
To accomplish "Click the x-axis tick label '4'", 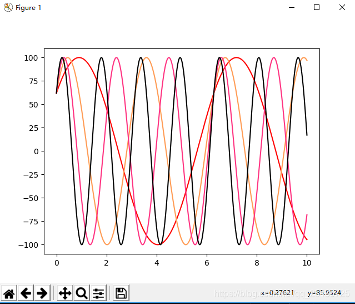I will [x=157, y=263].
